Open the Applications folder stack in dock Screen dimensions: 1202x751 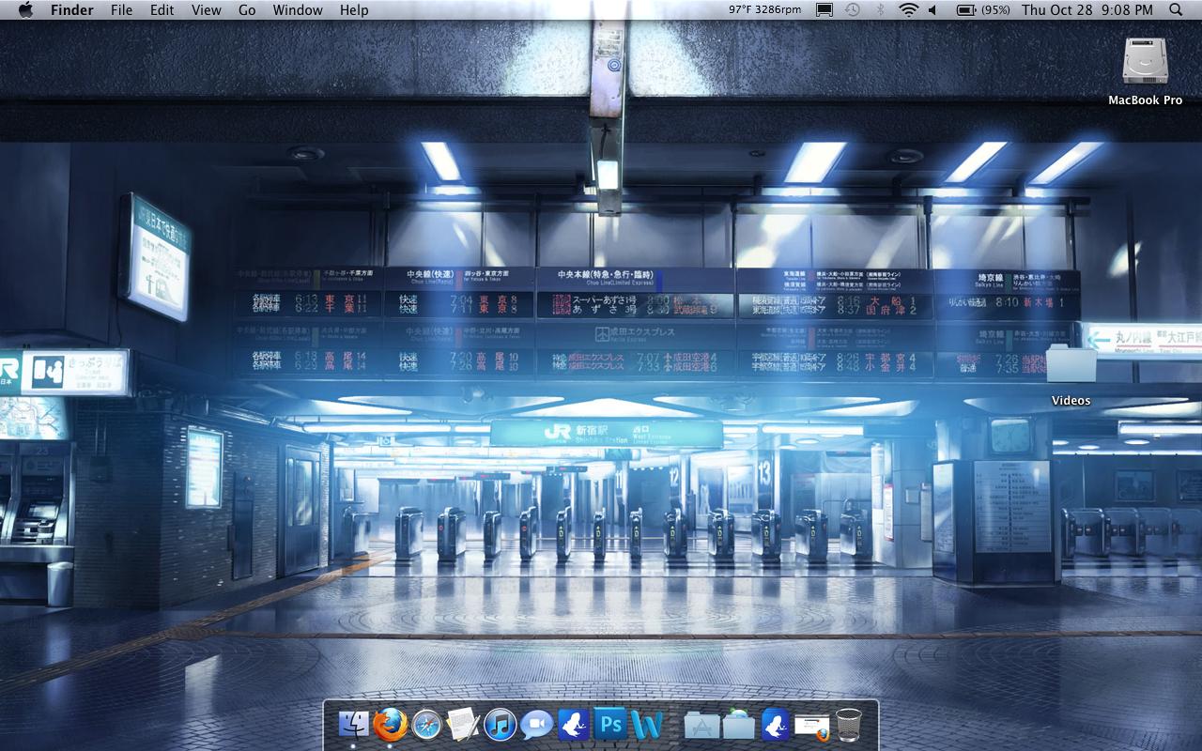click(x=701, y=725)
